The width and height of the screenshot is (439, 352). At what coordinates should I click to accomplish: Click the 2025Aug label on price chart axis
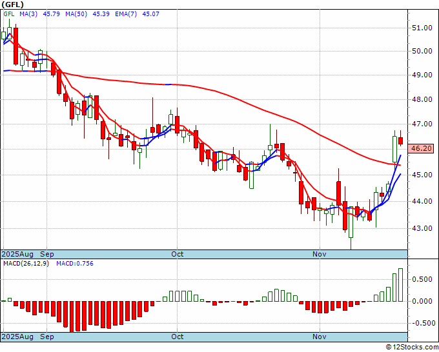tap(17, 254)
